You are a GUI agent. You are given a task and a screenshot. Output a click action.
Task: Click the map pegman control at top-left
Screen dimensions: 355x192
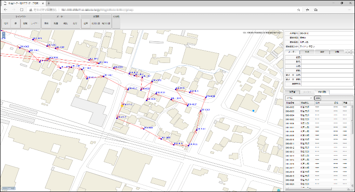point(4,35)
